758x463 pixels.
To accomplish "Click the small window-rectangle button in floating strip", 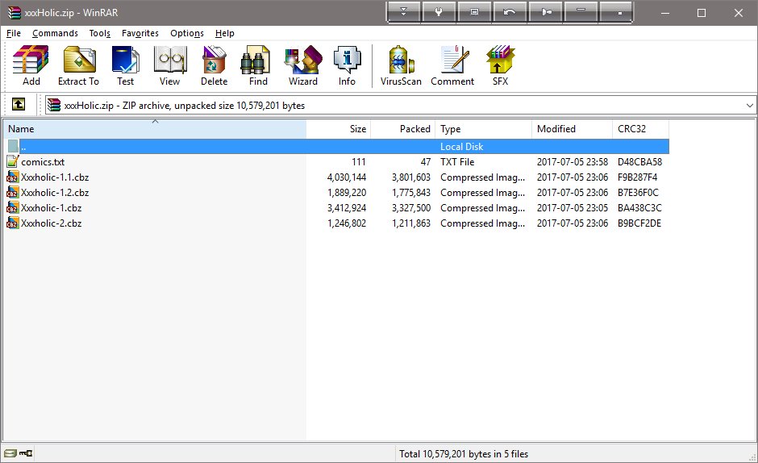I will coord(475,12).
